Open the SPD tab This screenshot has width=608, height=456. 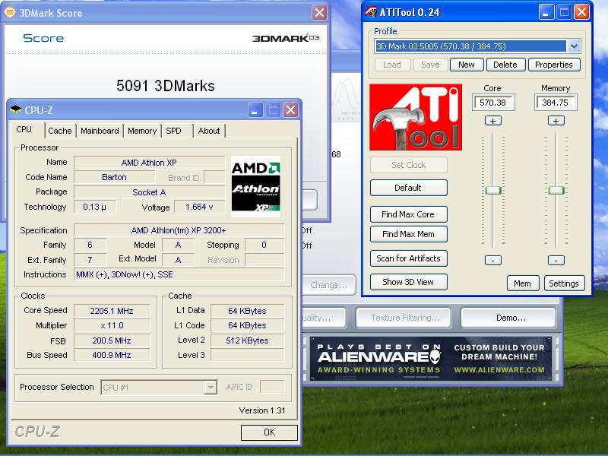pos(173,131)
